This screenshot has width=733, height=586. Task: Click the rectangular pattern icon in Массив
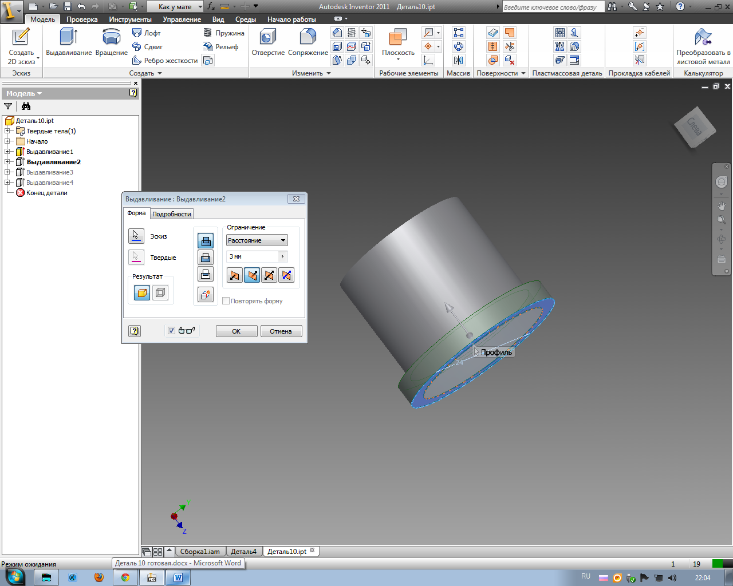(x=459, y=33)
